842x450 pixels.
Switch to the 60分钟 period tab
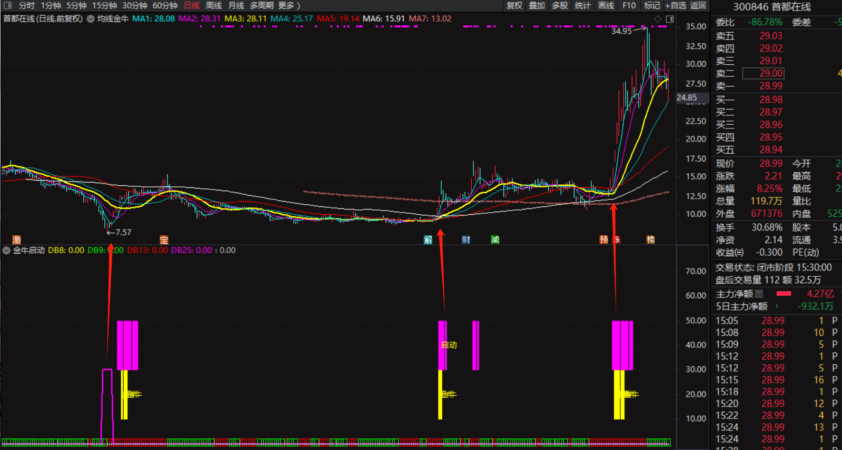(165, 5)
